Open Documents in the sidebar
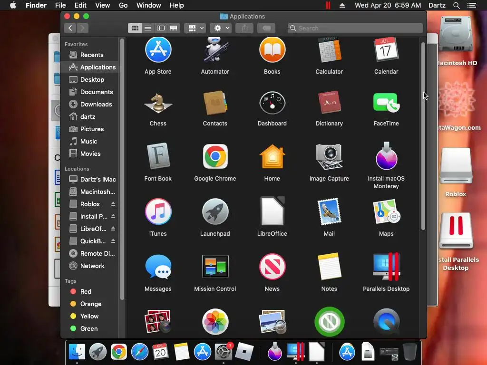Image resolution: width=487 pixels, height=365 pixels. click(x=90, y=92)
